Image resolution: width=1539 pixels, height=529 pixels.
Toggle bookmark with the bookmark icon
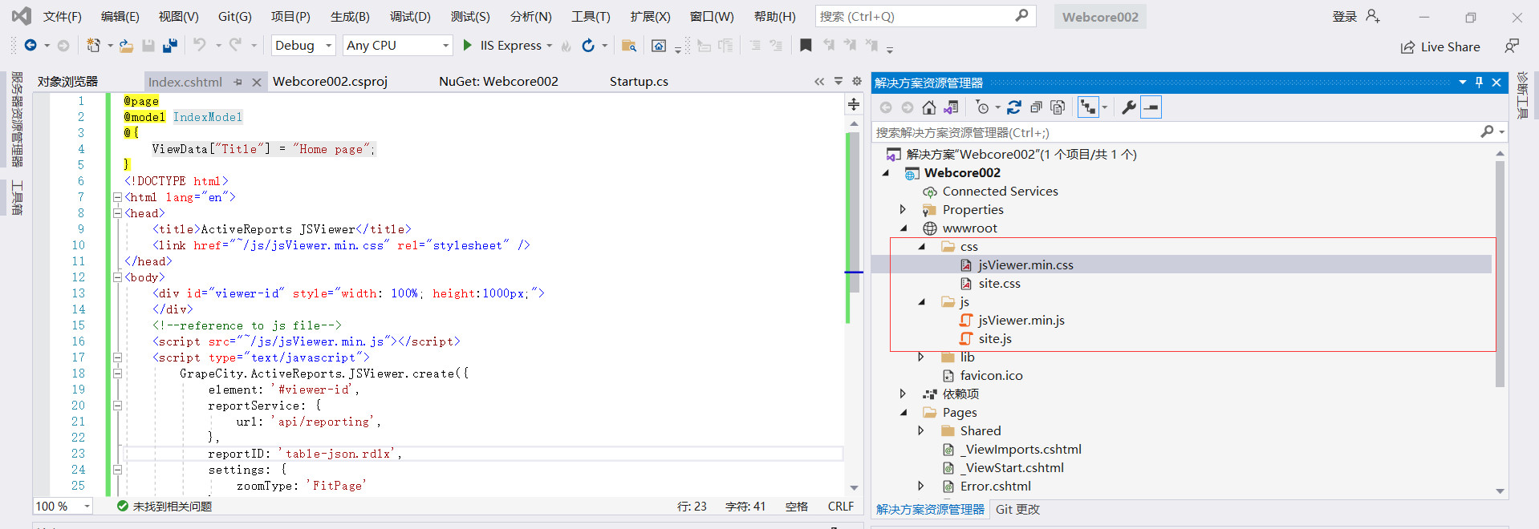(806, 46)
